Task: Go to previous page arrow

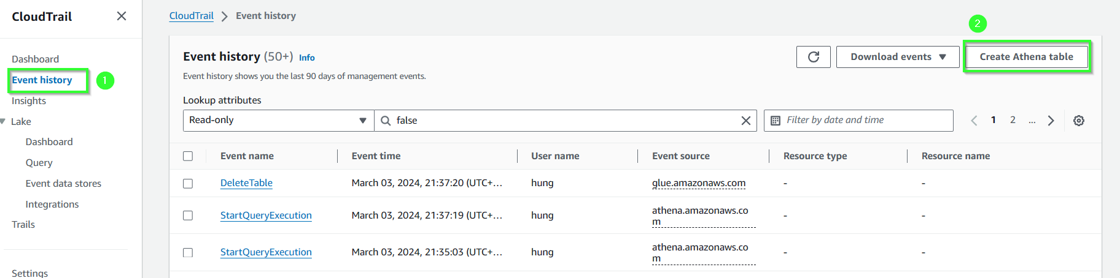Action: coord(974,121)
